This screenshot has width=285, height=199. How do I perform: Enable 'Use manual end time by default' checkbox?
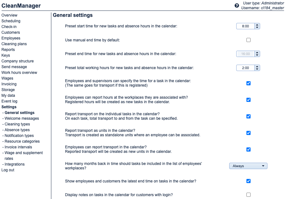[x=249, y=40]
